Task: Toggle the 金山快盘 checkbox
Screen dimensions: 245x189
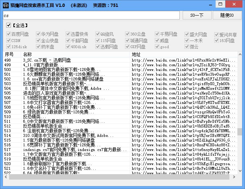Action: click(38, 41)
